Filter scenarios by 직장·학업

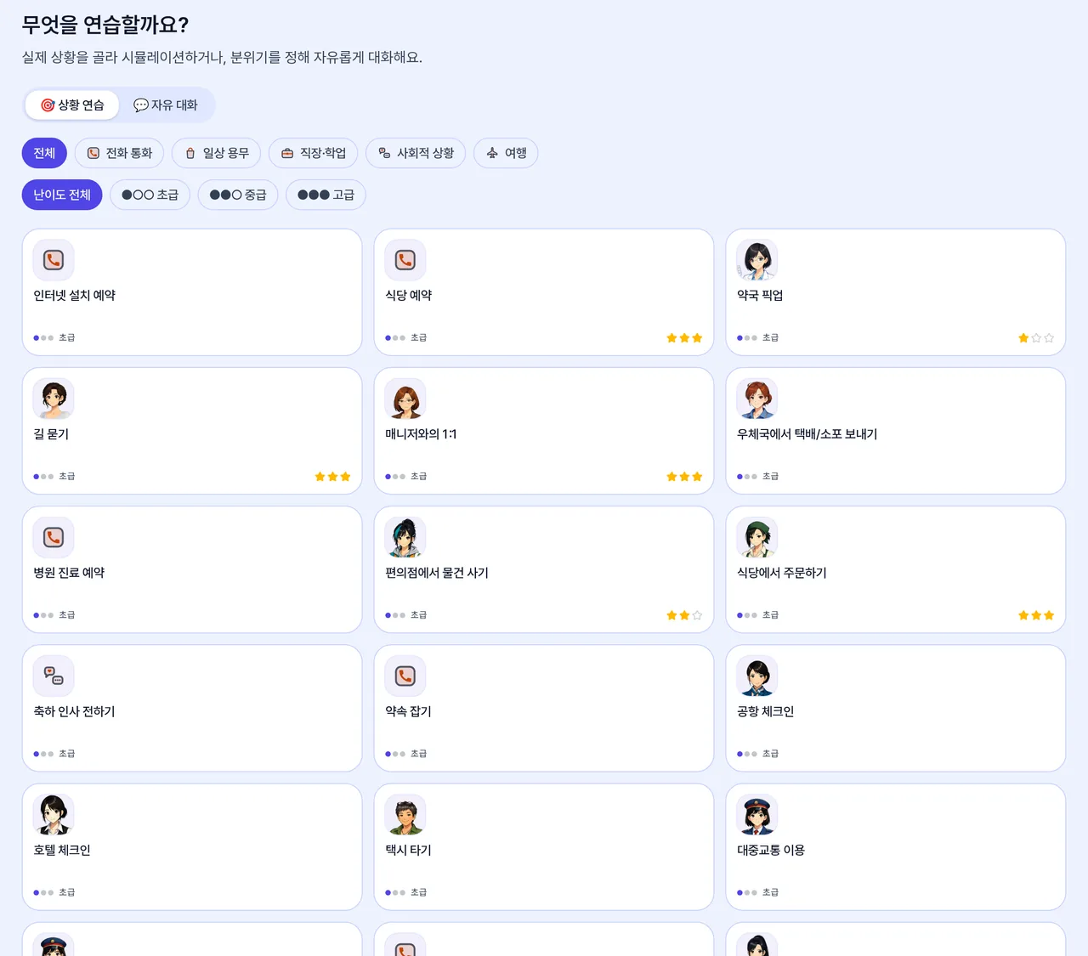pyautogui.click(x=314, y=153)
